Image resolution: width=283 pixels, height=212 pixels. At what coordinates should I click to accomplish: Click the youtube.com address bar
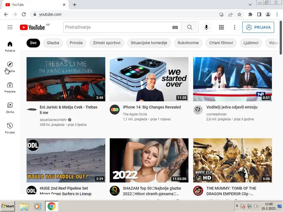coord(125,14)
